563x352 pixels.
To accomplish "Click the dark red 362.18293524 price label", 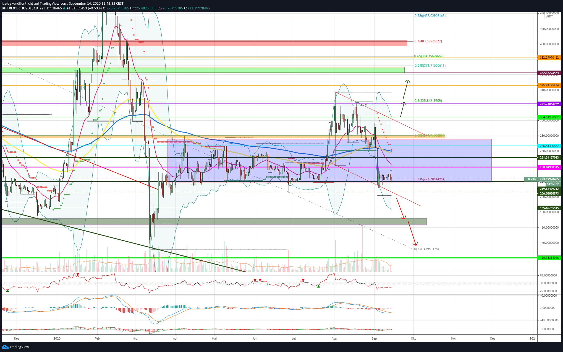I will coord(549,73).
